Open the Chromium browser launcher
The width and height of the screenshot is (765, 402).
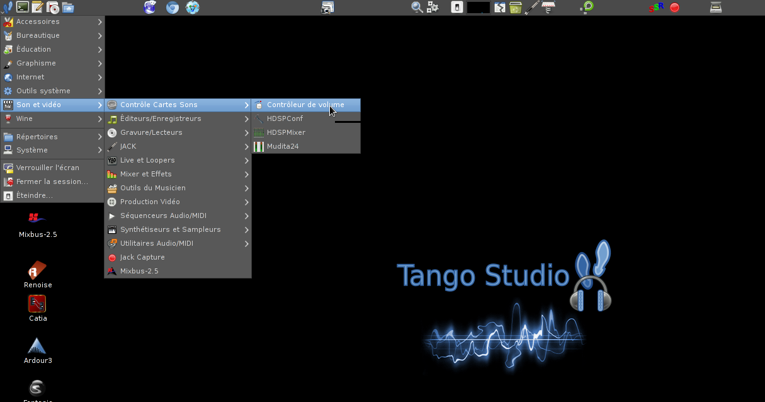[x=172, y=8]
